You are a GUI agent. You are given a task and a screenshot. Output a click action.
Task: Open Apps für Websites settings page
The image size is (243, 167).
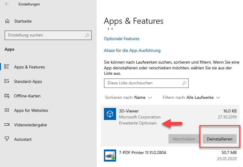(31, 110)
